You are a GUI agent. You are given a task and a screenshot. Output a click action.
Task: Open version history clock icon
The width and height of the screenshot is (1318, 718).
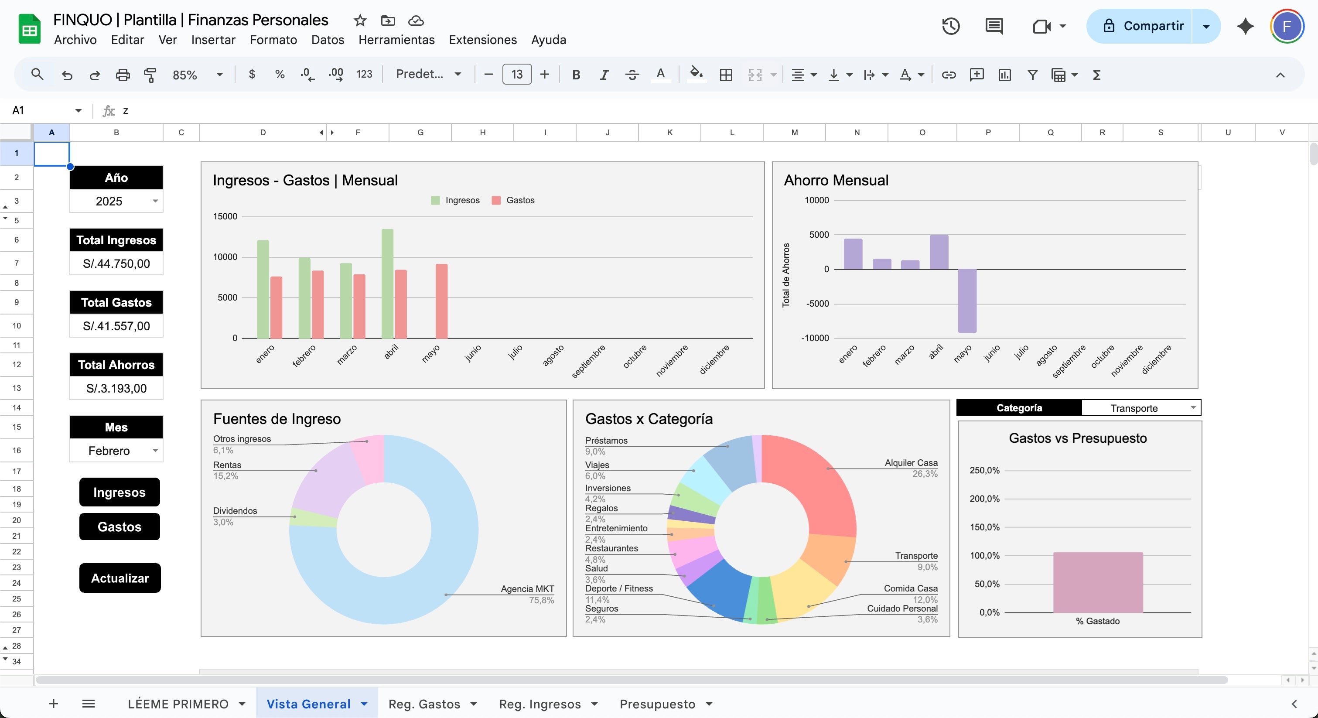(x=951, y=26)
